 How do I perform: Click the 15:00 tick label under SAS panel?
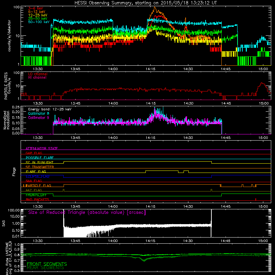point(263,241)
